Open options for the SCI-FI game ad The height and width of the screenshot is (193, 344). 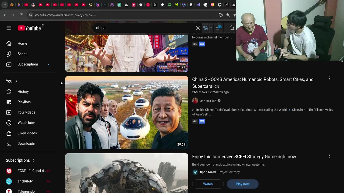(x=330, y=156)
